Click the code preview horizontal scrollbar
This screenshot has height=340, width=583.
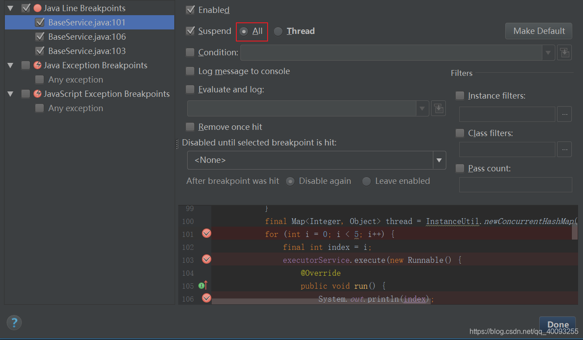[x=321, y=302]
